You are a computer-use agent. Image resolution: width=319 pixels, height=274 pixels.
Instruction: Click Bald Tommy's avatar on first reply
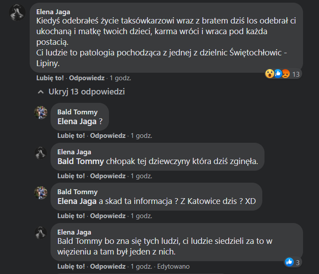[41, 112]
